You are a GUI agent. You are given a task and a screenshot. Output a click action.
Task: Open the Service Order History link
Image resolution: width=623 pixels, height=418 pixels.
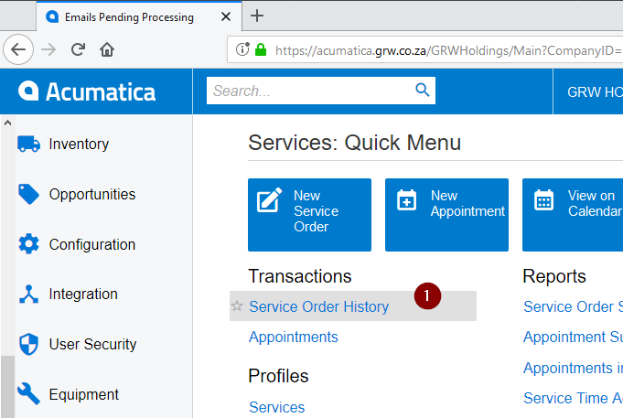pos(318,307)
